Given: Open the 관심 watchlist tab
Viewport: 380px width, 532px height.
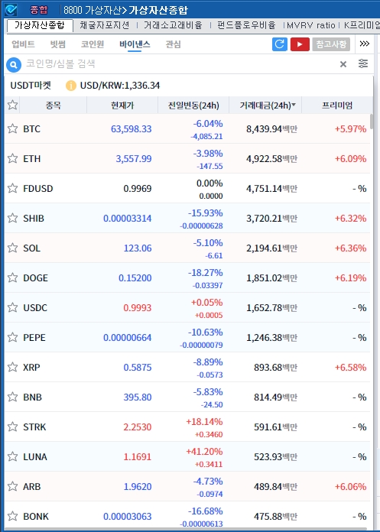Looking at the screenshot, I should [x=173, y=44].
